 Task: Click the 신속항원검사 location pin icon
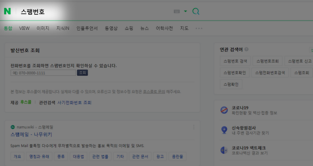pos(224,130)
